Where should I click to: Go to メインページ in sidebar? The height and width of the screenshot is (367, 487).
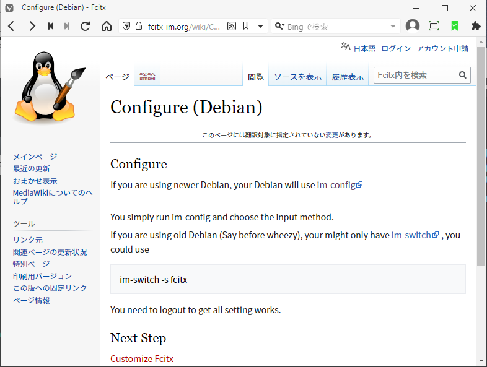35,157
